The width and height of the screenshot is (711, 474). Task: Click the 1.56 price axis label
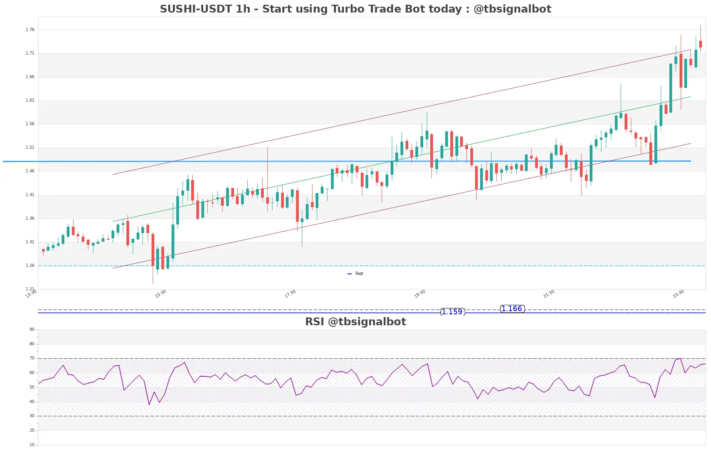point(30,124)
